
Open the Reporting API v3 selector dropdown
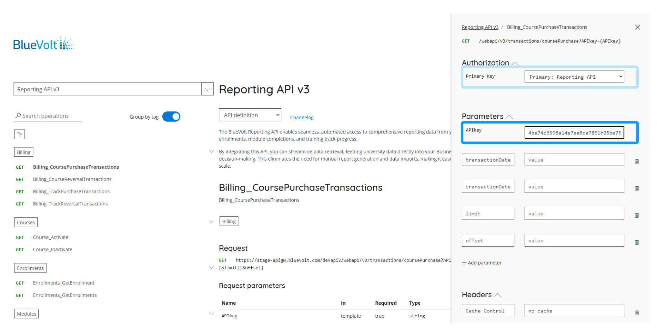(207, 89)
